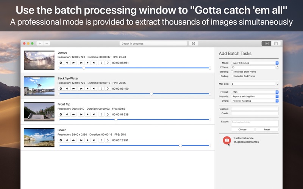Click the Headline text field
This screenshot has width=303, height=189.
(x=255, y=109)
